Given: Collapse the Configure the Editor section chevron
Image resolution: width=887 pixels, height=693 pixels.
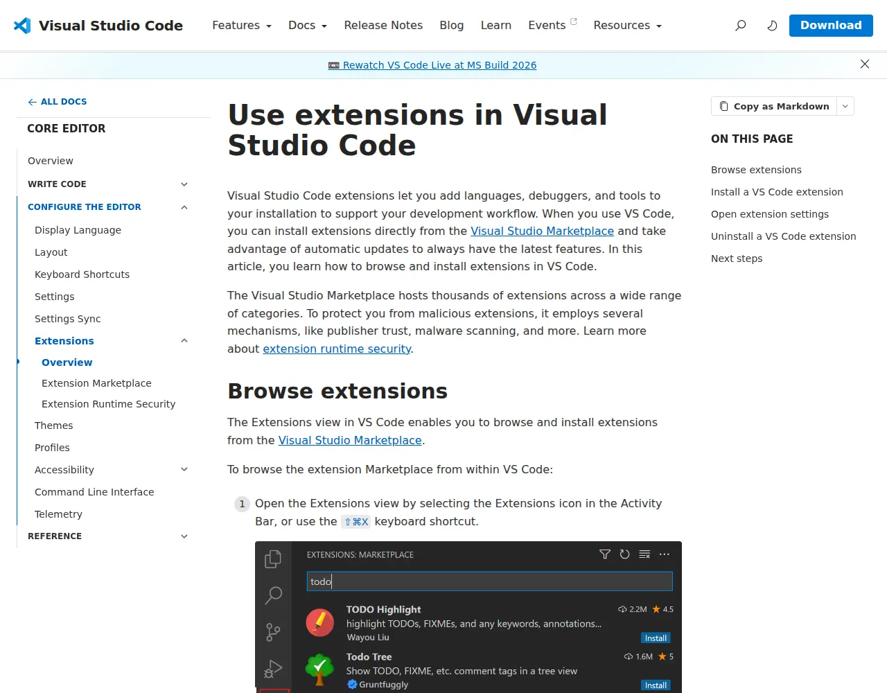Looking at the screenshot, I should tap(184, 207).
